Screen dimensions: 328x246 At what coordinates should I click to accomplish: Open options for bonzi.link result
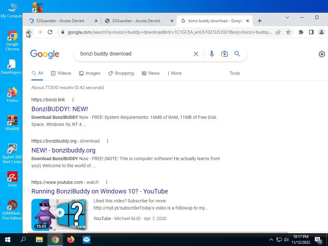(x=73, y=100)
